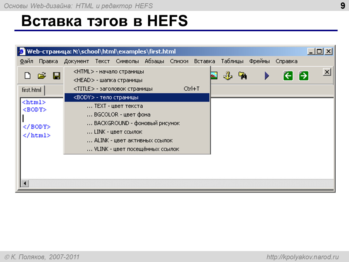This screenshot has width=349, height=262.
Task: Switch to the first.html tab
Action: pyautogui.click(x=32, y=90)
